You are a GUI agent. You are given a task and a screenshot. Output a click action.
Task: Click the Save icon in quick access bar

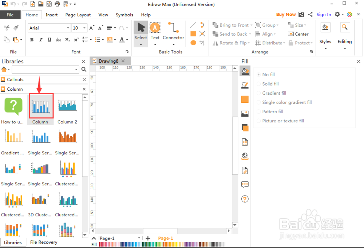[49, 4]
